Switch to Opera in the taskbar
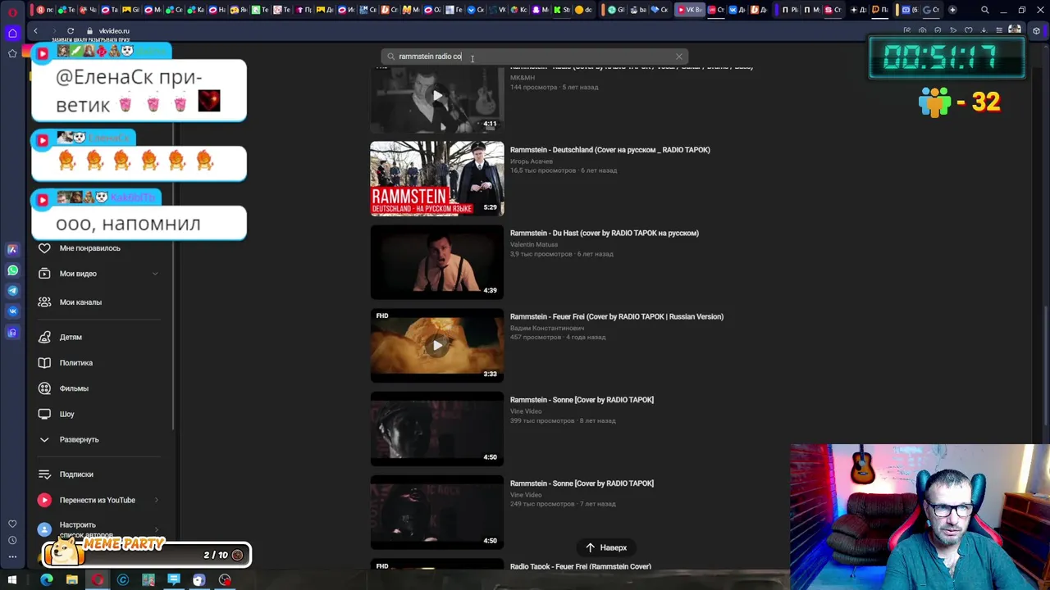 pyautogui.click(x=98, y=580)
